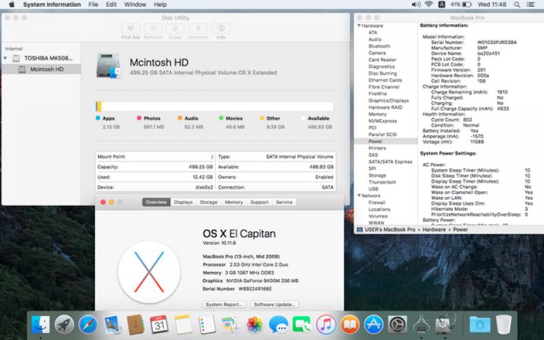Collapse TOSHIBA MK506 disk disclosure triangle
Screen dimensions: 544x340
pyautogui.click(x=5, y=58)
